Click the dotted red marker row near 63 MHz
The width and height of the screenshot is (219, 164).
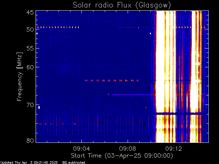tap(112, 81)
